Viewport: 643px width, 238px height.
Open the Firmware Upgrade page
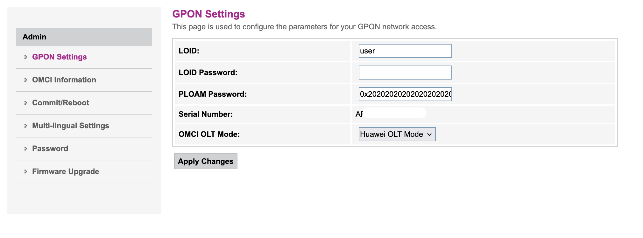(66, 171)
